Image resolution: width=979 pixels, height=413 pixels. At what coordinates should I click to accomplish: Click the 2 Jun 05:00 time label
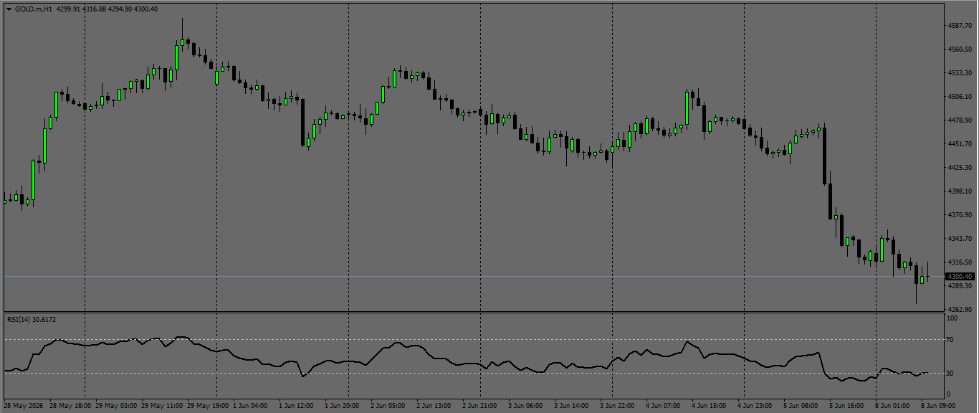pos(388,406)
